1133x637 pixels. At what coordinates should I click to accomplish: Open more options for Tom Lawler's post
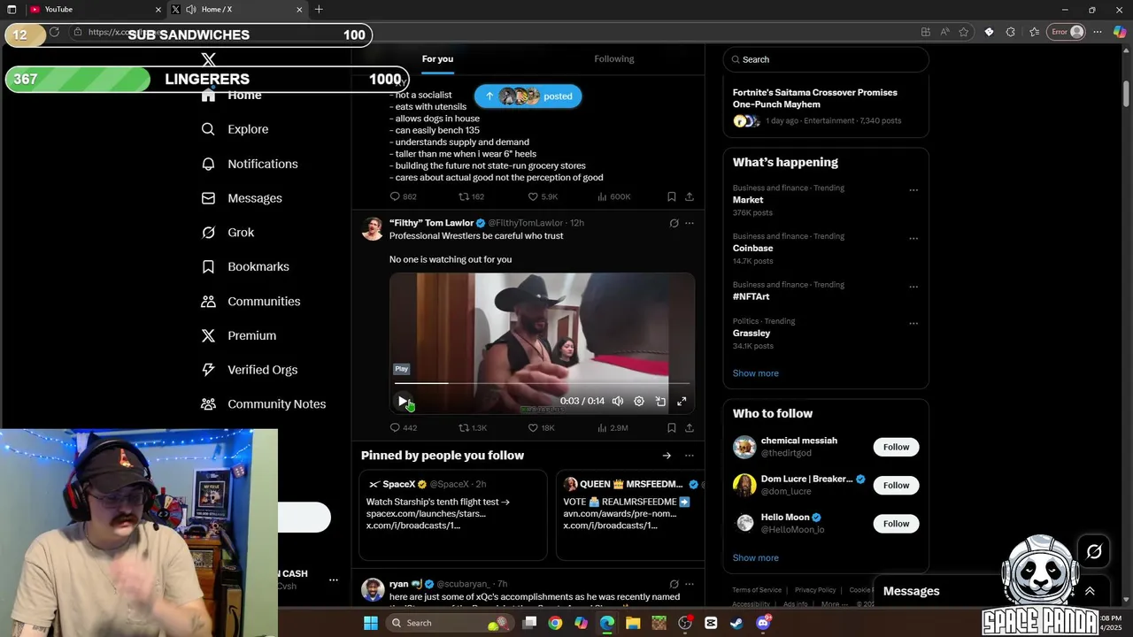point(690,223)
